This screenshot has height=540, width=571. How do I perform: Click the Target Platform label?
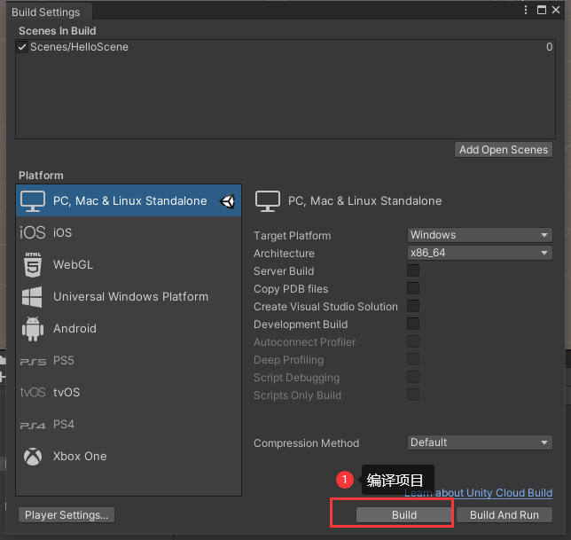tap(292, 236)
